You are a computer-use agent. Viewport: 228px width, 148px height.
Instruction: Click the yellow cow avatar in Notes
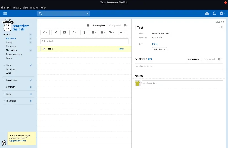click(137, 83)
